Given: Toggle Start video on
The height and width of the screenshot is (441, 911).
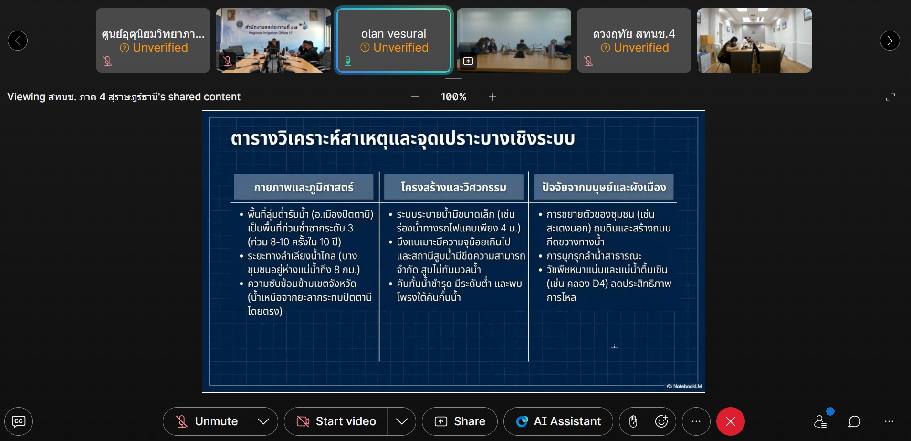Looking at the screenshot, I should coord(336,421).
